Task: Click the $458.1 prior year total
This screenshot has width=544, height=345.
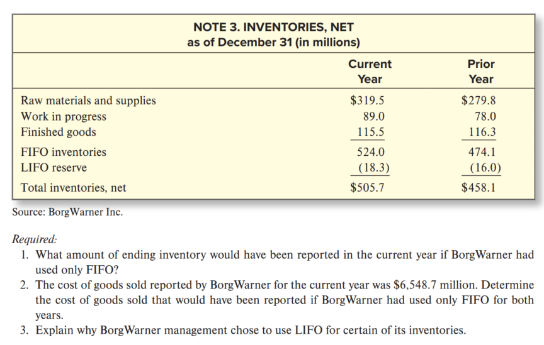Action: pos(479,187)
